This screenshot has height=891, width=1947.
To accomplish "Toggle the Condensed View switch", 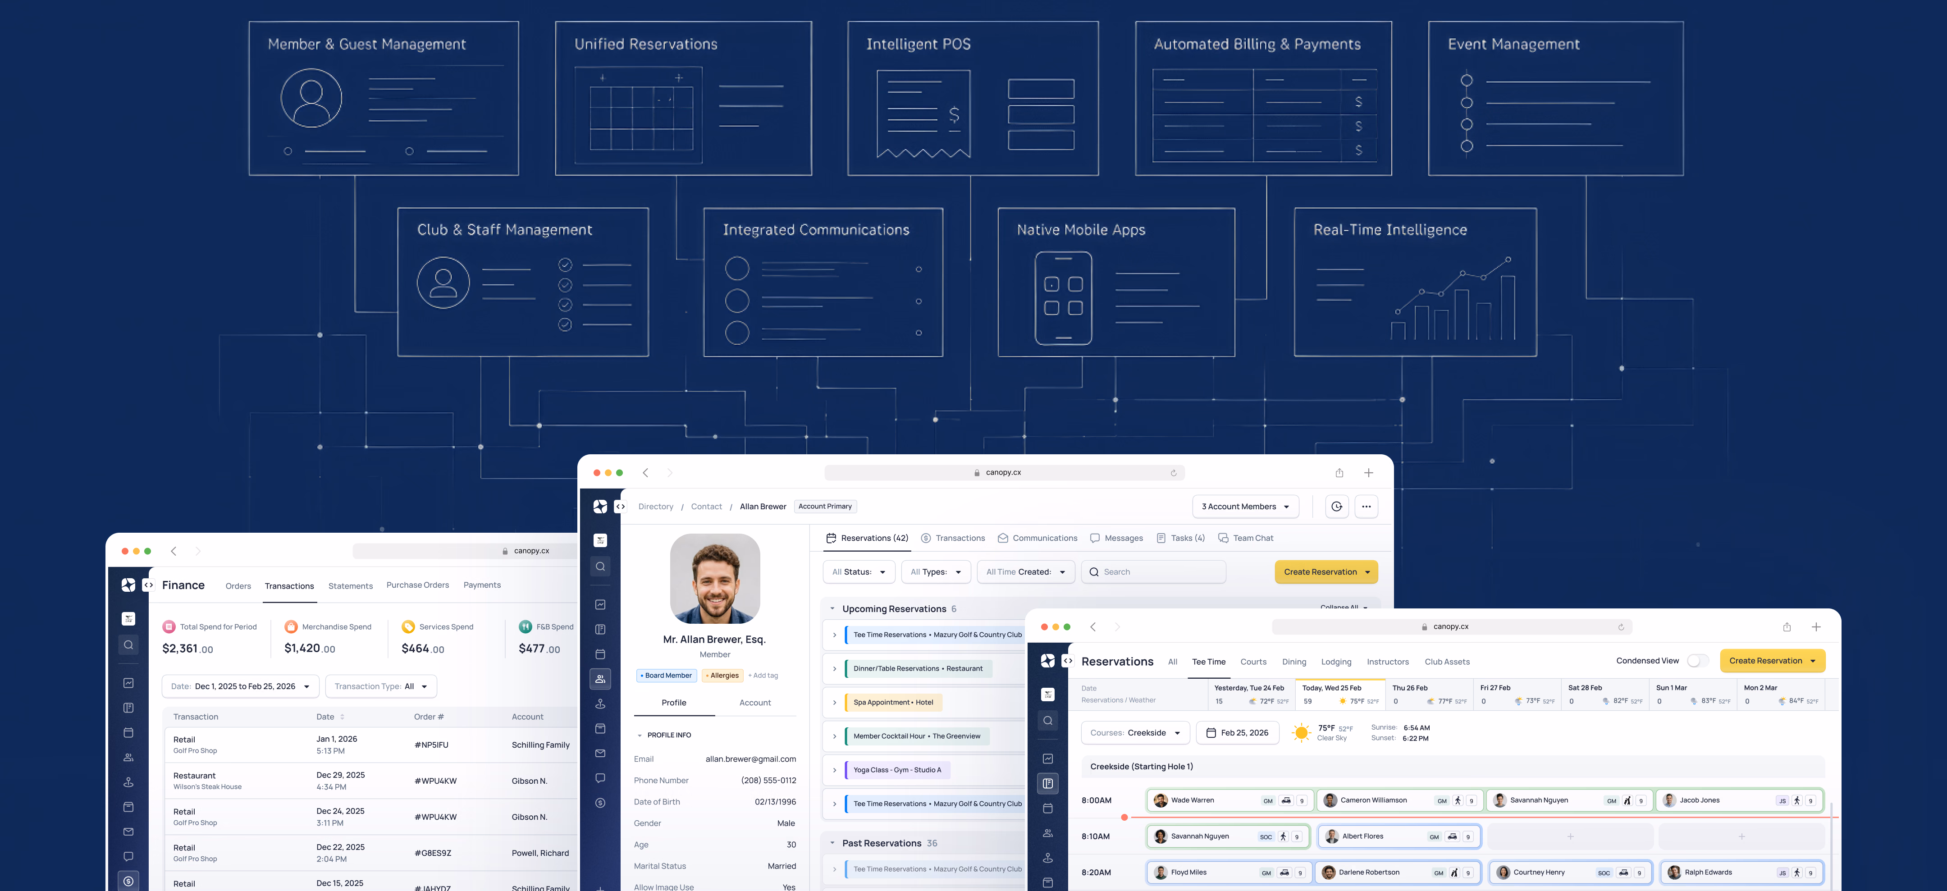I will [x=1698, y=661].
